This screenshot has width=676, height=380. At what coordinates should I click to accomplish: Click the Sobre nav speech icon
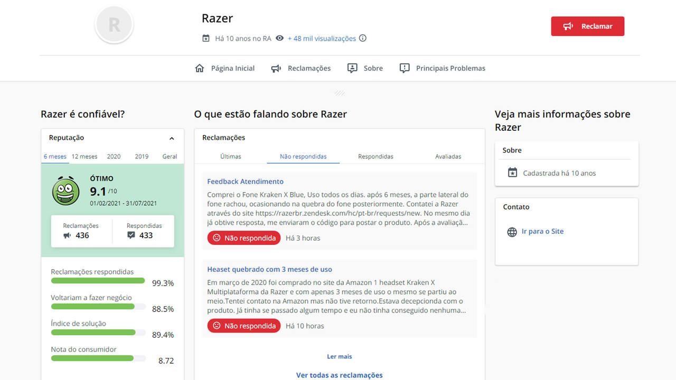click(352, 68)
